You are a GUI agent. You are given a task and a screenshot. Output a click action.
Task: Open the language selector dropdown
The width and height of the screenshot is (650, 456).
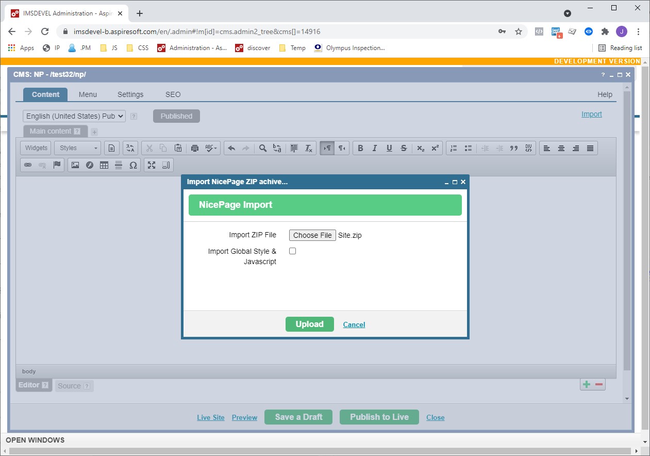click(74, 116)
